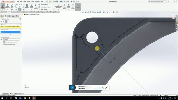Click the Undo arrow icon
Viewport: 178px width, 100px height.
(x=64, y=1)
